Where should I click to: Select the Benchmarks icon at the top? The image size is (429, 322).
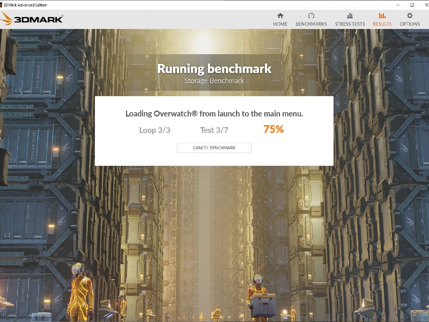311,16
